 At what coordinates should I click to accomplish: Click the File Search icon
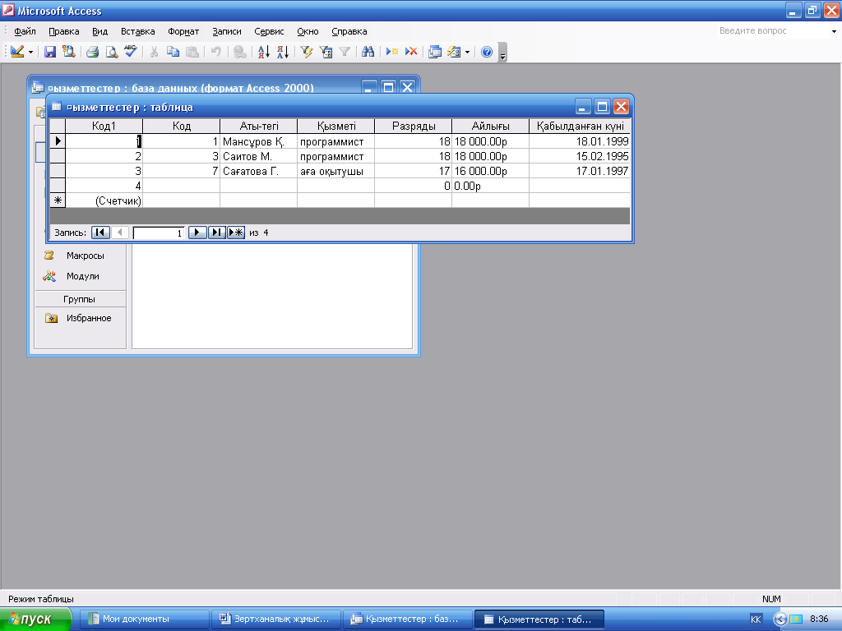(69, 52)
